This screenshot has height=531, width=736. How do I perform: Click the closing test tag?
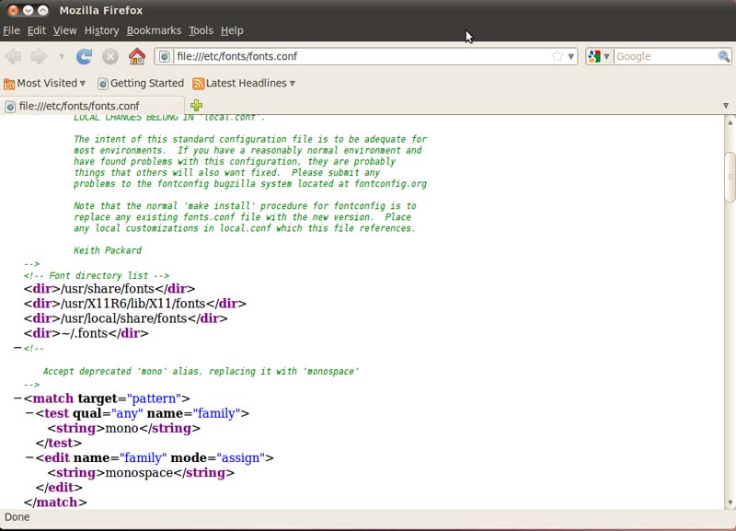tap(59, 443)
